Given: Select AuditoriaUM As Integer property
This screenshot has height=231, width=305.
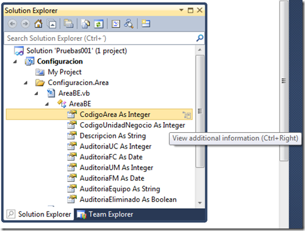Looking at the screenshot, I should click(117, 167).
